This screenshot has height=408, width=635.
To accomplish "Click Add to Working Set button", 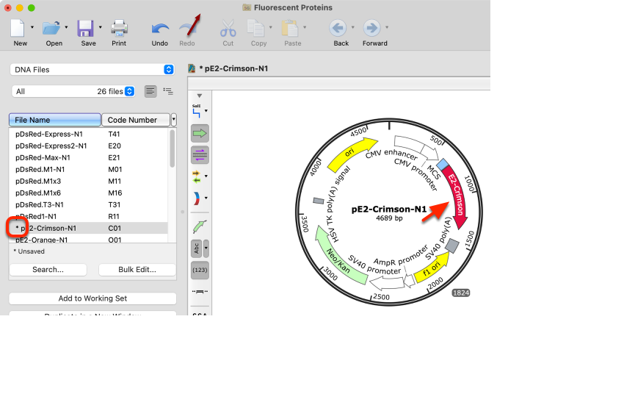I will click(92, 298).
